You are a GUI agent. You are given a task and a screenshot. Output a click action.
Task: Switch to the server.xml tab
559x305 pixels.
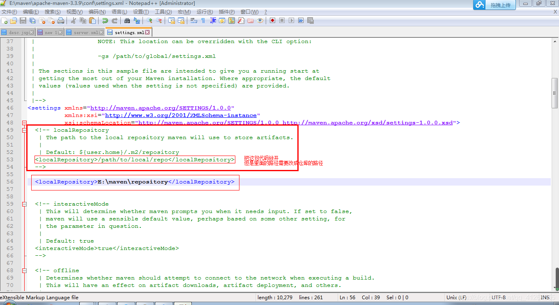pos(85,32)
